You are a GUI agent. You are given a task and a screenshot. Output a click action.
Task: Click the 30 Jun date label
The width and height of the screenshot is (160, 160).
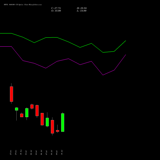[x=21, y=152]
